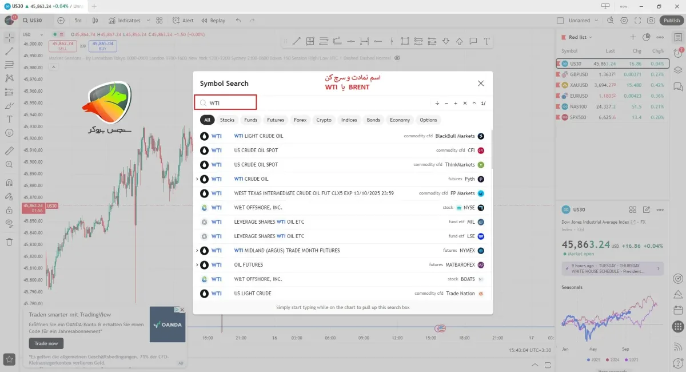Activate the zoom in magnifier tool

(x=9, y=164)
